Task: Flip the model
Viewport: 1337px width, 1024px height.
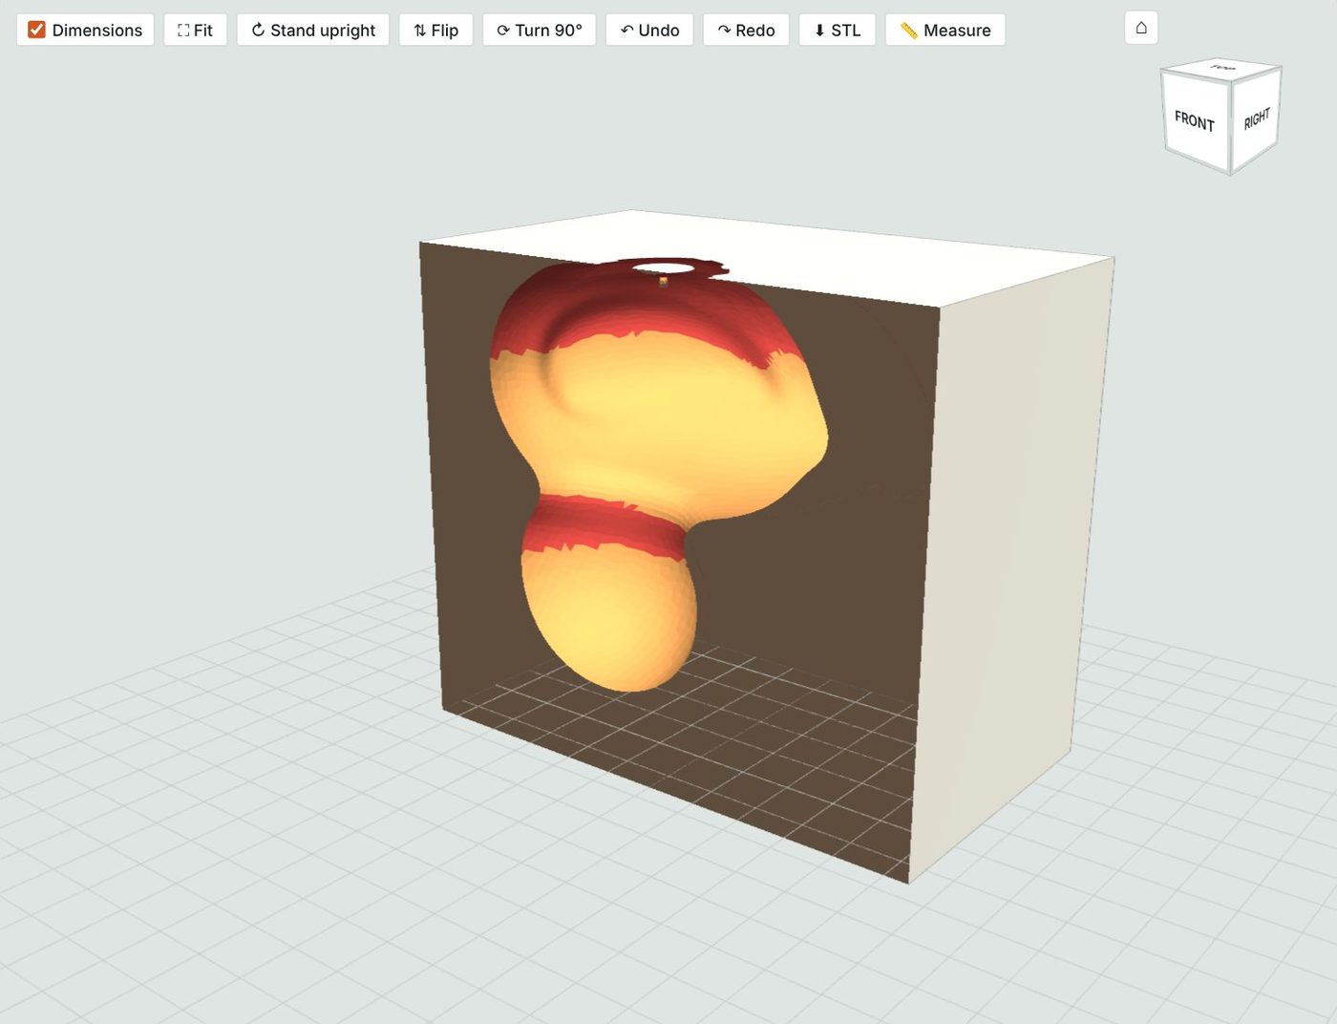Action: 435,30
